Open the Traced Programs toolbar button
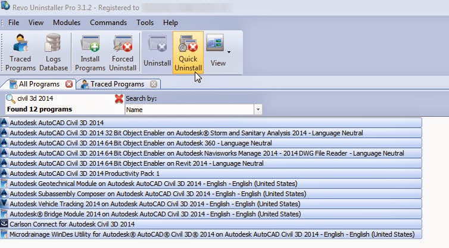The width and height of the screenshot is (449, 248). [x=20, y=52]
